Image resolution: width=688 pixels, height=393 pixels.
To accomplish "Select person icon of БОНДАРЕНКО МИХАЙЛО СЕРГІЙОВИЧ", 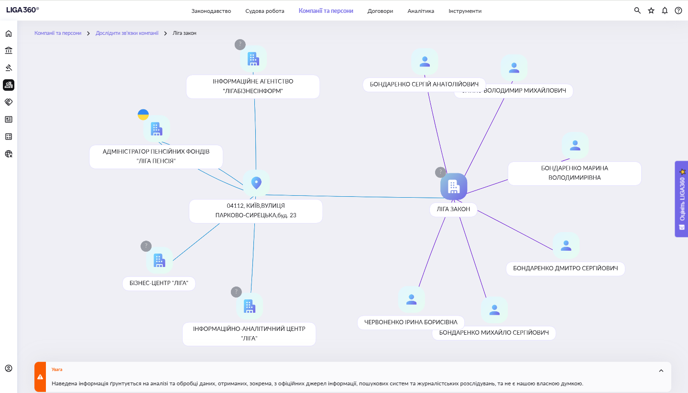I will pyautogui.click(x=494, y=310).
